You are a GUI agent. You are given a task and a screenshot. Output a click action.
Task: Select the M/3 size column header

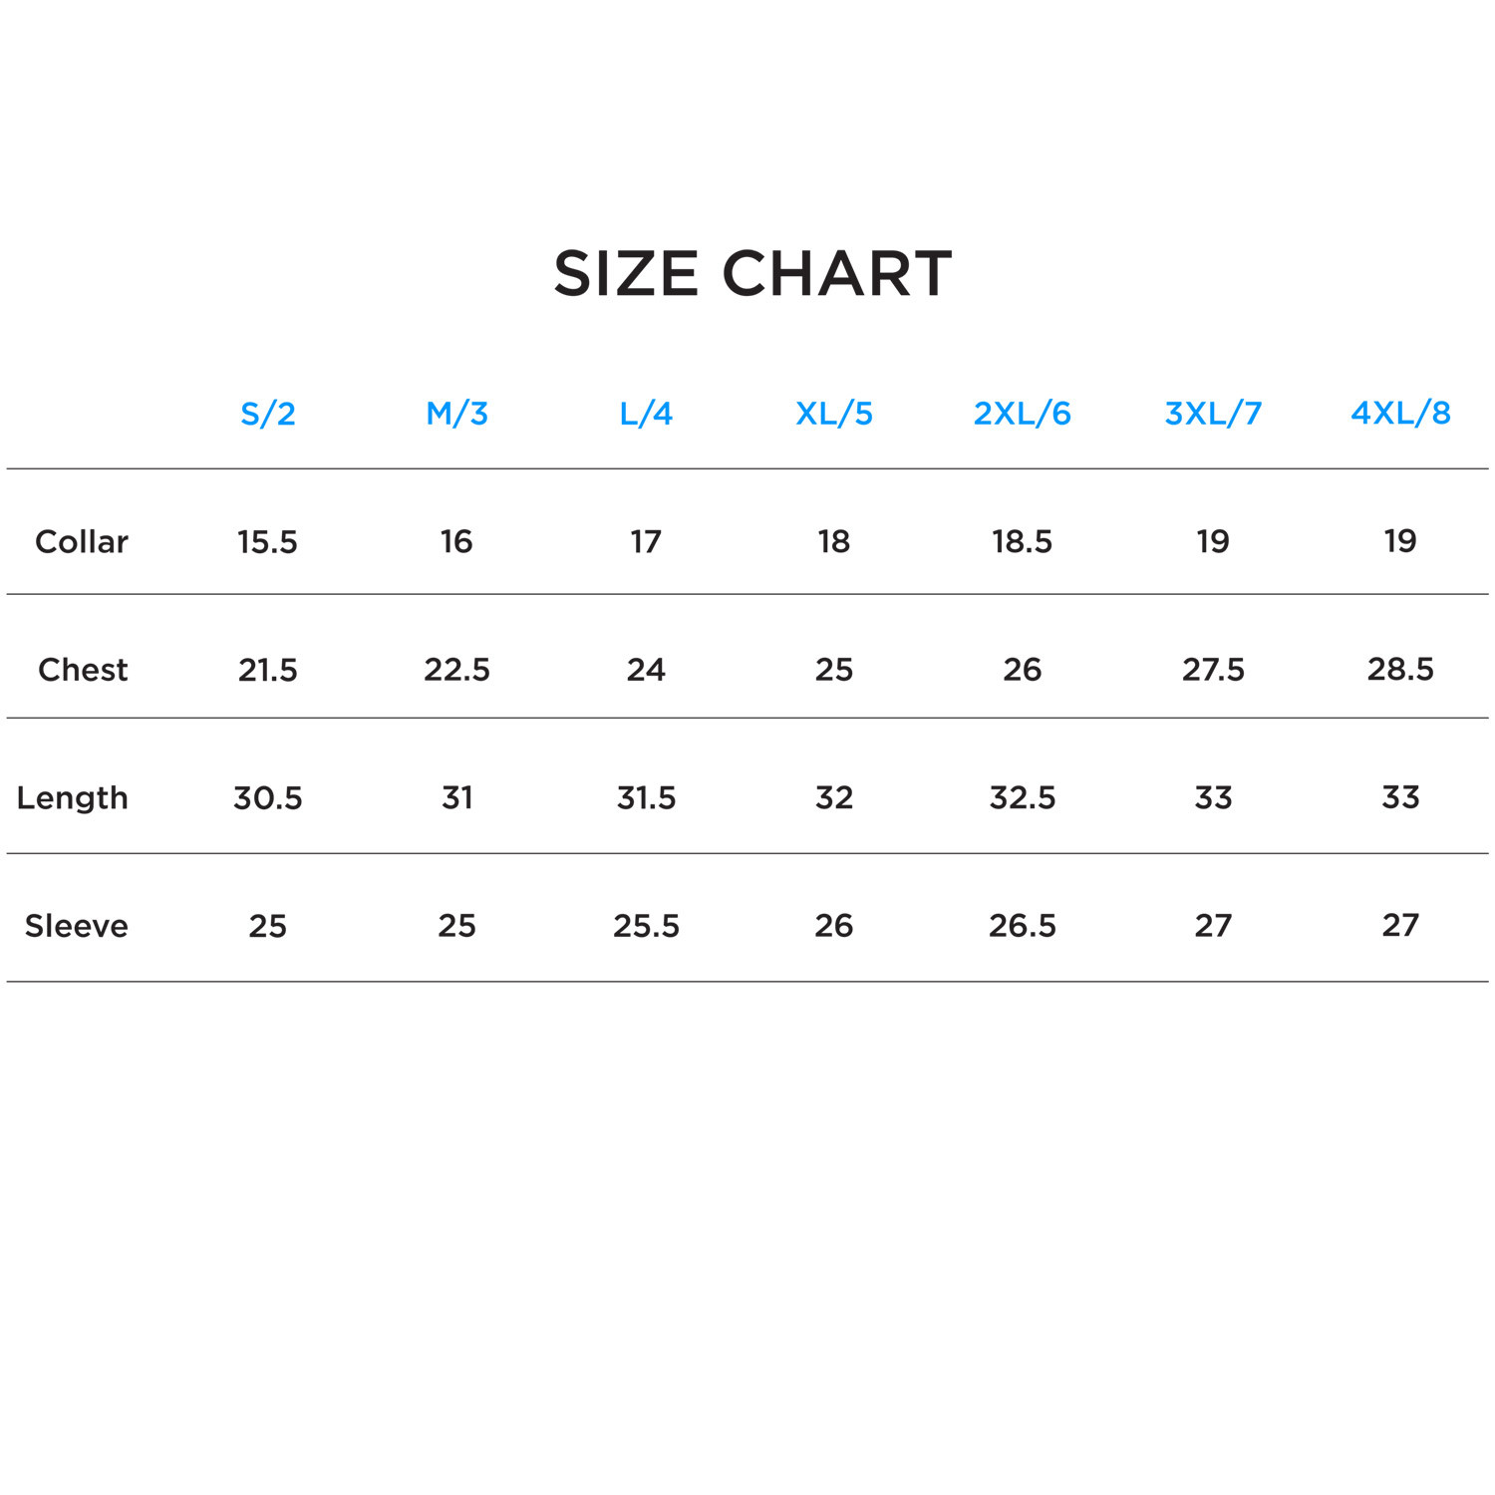click(456, 413)
